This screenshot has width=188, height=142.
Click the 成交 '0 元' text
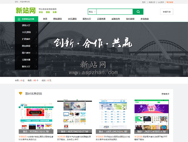point(49,80)
